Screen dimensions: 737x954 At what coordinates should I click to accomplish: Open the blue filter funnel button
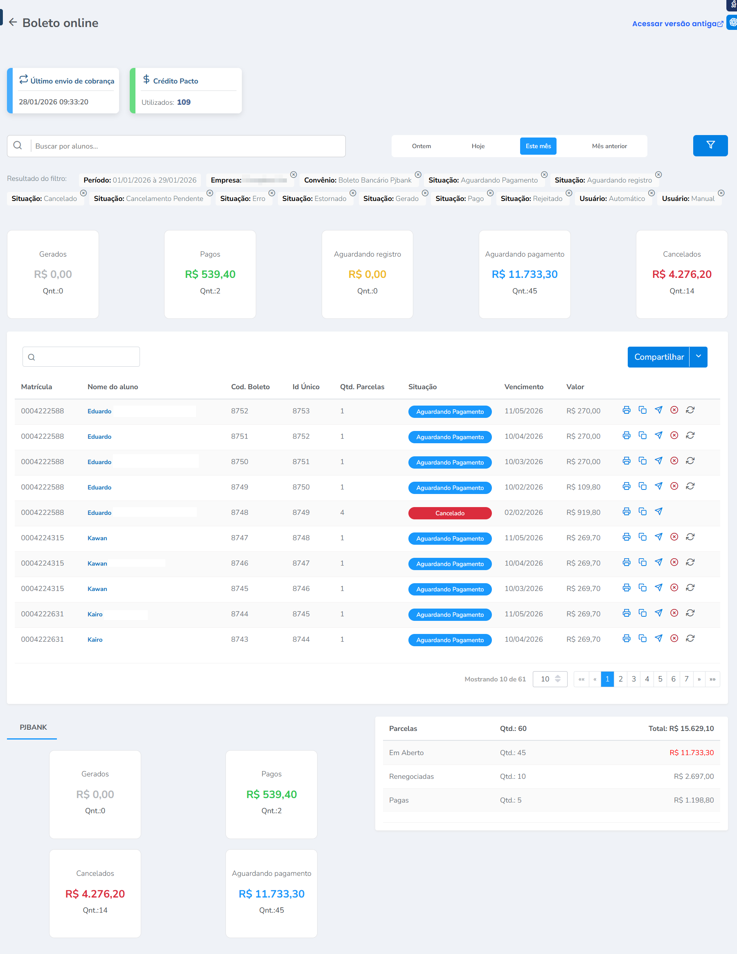[710, 145]
